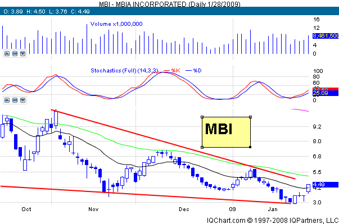Click the H: 4.50 high value
Image resolution: width=339 pixels, height=224 pixels.
(36, 11)
